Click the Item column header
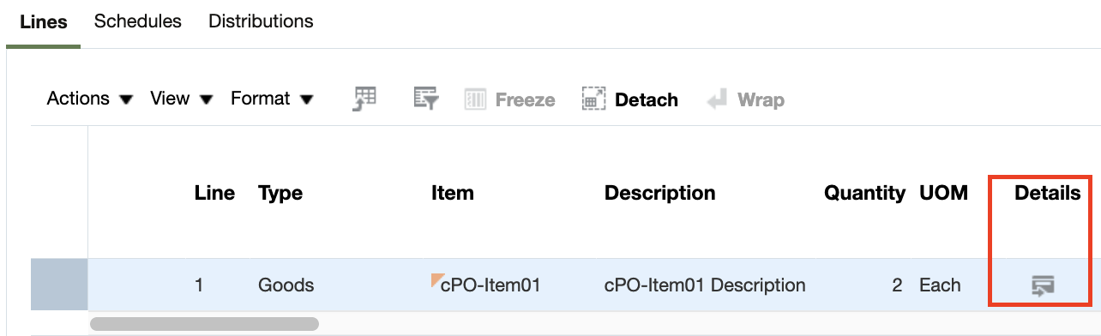Screen dimensions: 1101x336 [453, 194]
